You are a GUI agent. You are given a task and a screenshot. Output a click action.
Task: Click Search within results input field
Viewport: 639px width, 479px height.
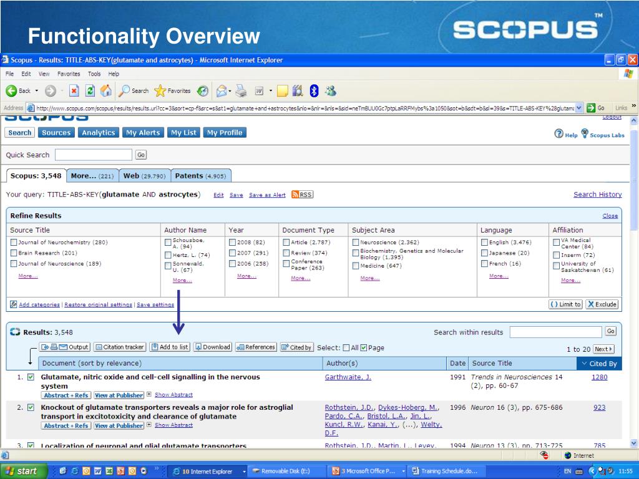[555, 332]
